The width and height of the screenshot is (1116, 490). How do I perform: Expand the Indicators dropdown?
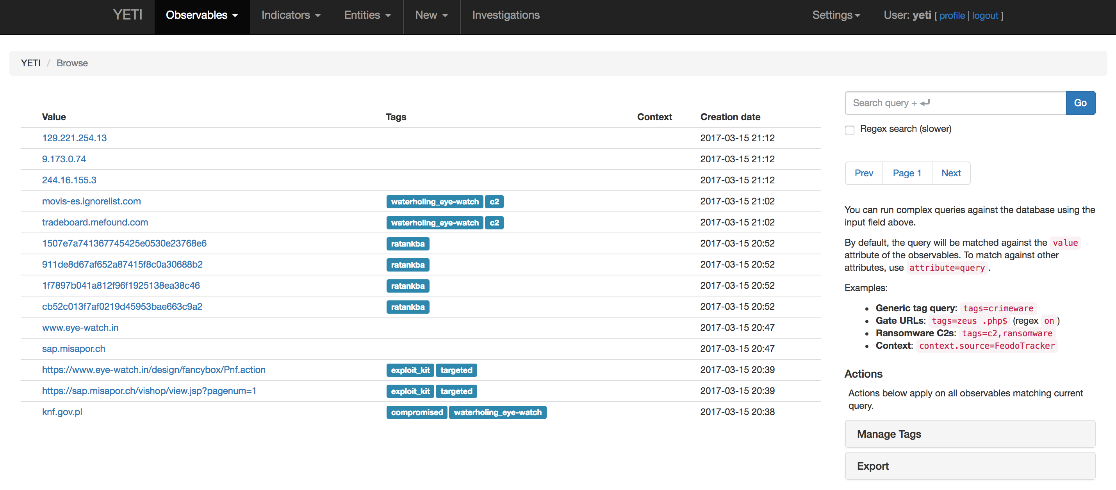[291, 15]
